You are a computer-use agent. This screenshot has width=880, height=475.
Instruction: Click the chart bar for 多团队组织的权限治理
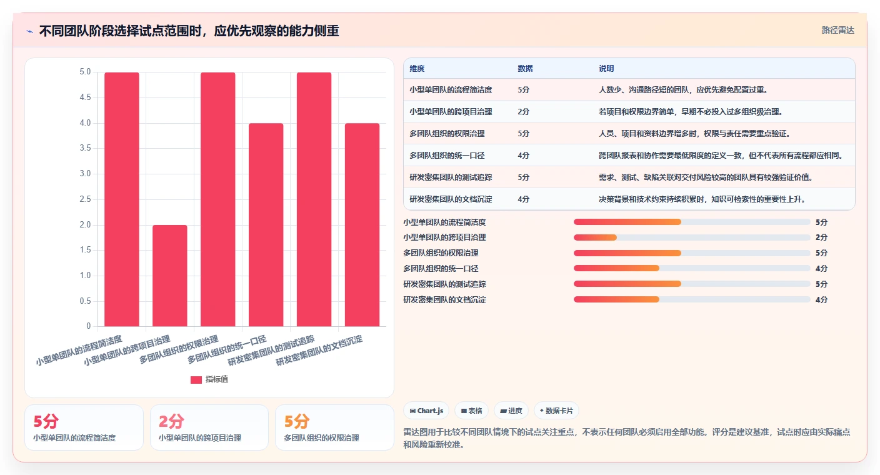click(x=218, y=199)
